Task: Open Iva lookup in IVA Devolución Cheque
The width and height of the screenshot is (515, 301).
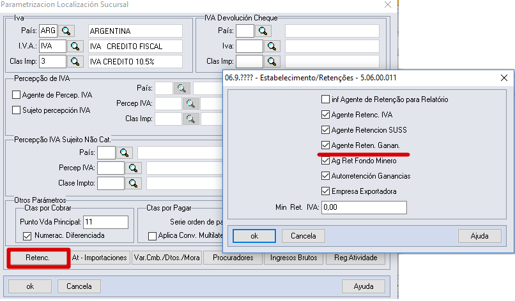Action: point(272,46)
